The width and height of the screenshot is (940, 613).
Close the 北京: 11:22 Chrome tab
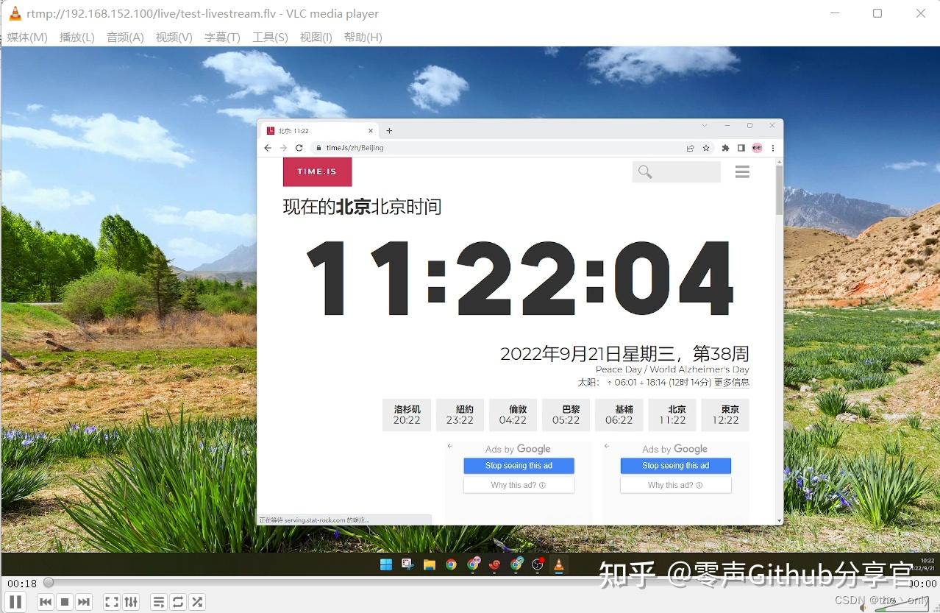pos(371,131)
